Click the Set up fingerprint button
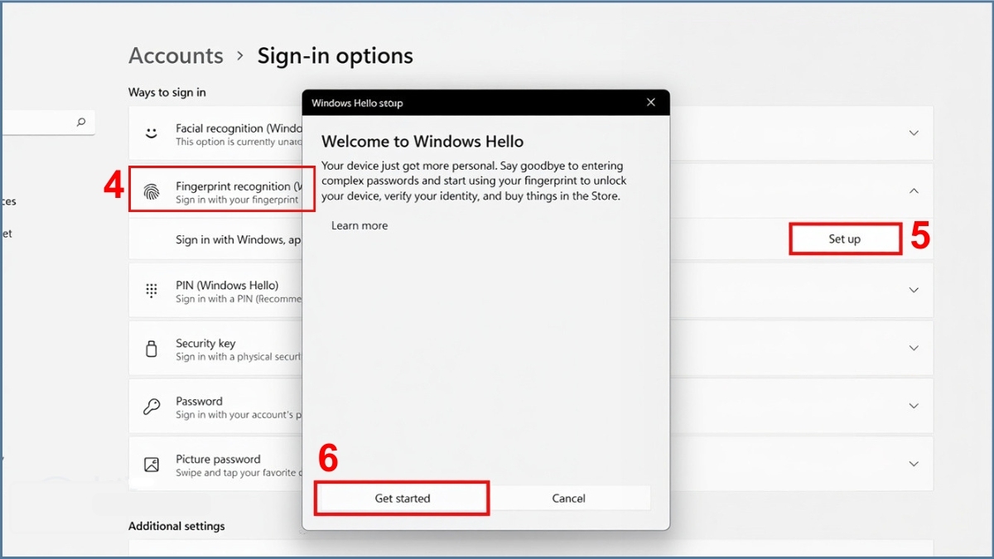Screen dimensions: 994x559 click(844, 239)
